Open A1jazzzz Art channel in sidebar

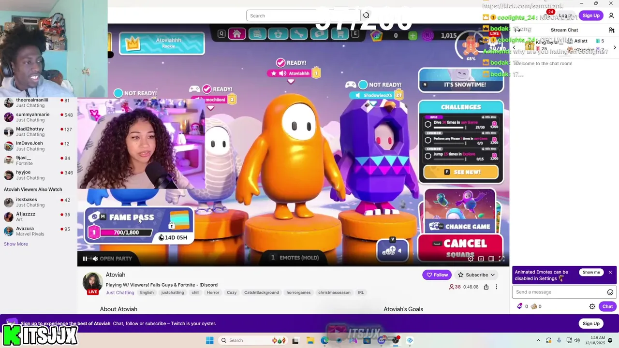39,217
